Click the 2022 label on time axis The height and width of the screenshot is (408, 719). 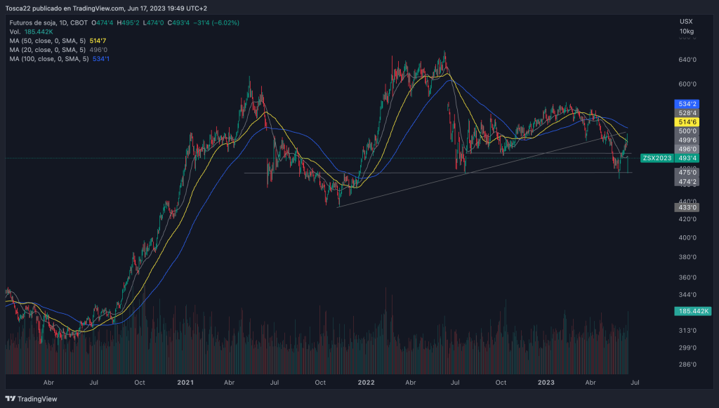365,383
